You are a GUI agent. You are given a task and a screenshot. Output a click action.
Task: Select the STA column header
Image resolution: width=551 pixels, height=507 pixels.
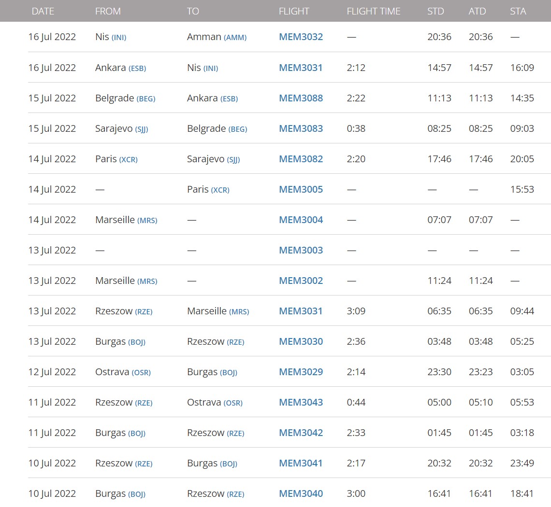(x=518, y=11)
